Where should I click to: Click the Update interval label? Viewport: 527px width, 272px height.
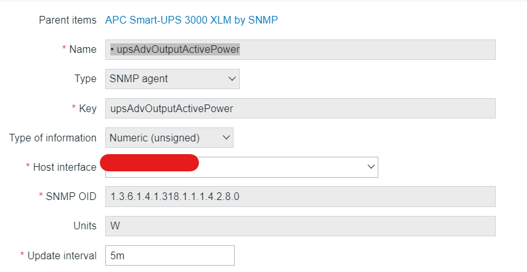tap(61, 255)
